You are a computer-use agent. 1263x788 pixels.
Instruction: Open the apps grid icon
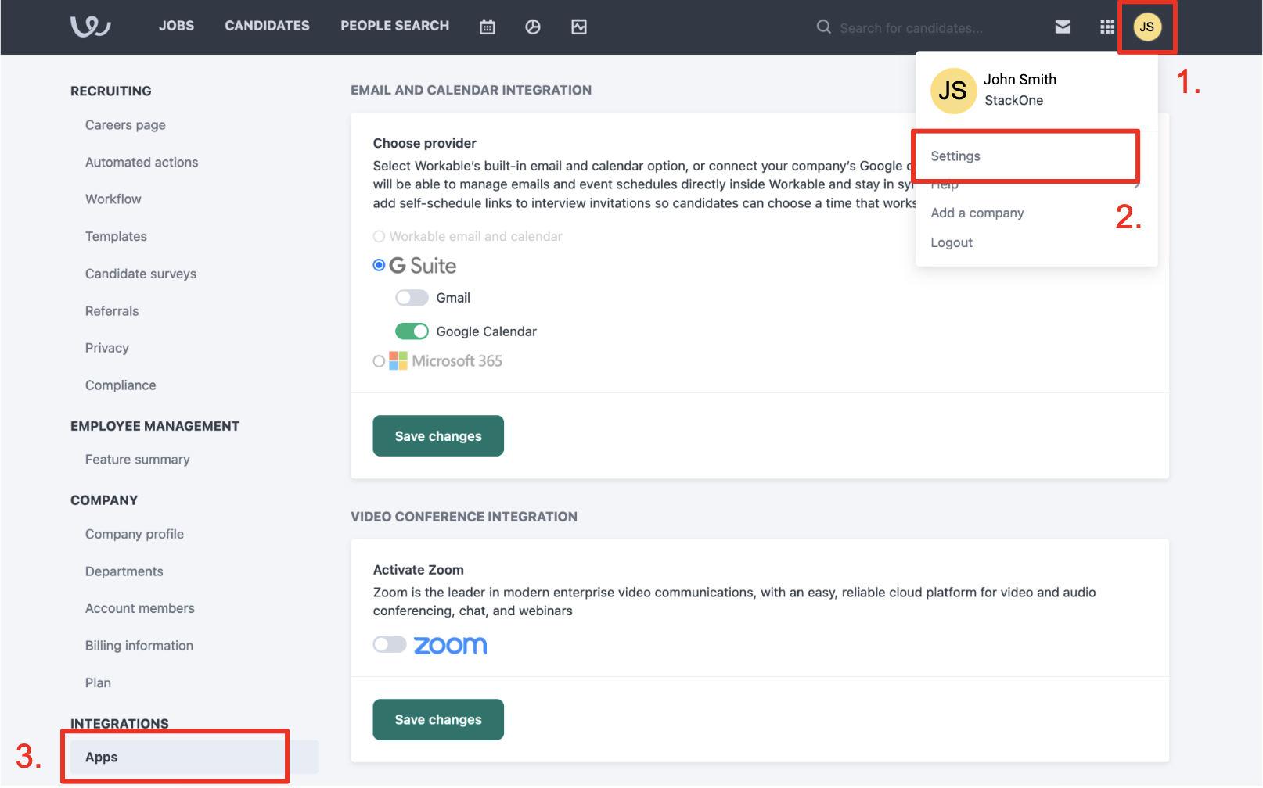(1107, 27)
